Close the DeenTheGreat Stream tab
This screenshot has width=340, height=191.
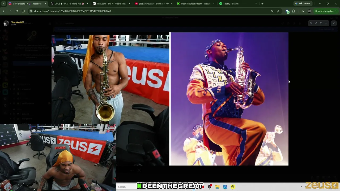point(214,4)
